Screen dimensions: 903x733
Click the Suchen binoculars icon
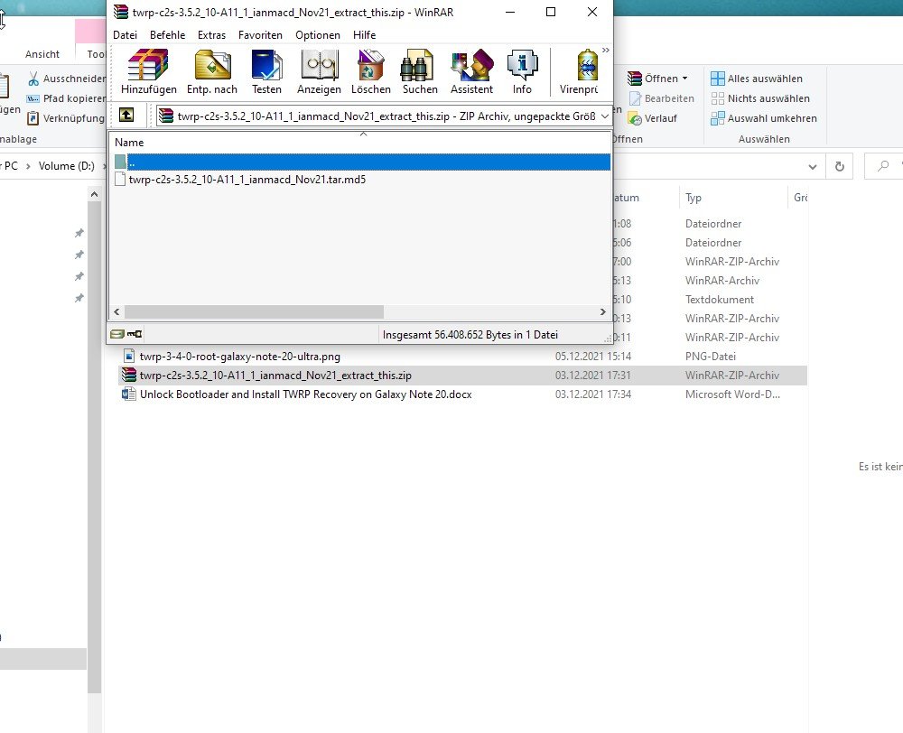[420, 72]
